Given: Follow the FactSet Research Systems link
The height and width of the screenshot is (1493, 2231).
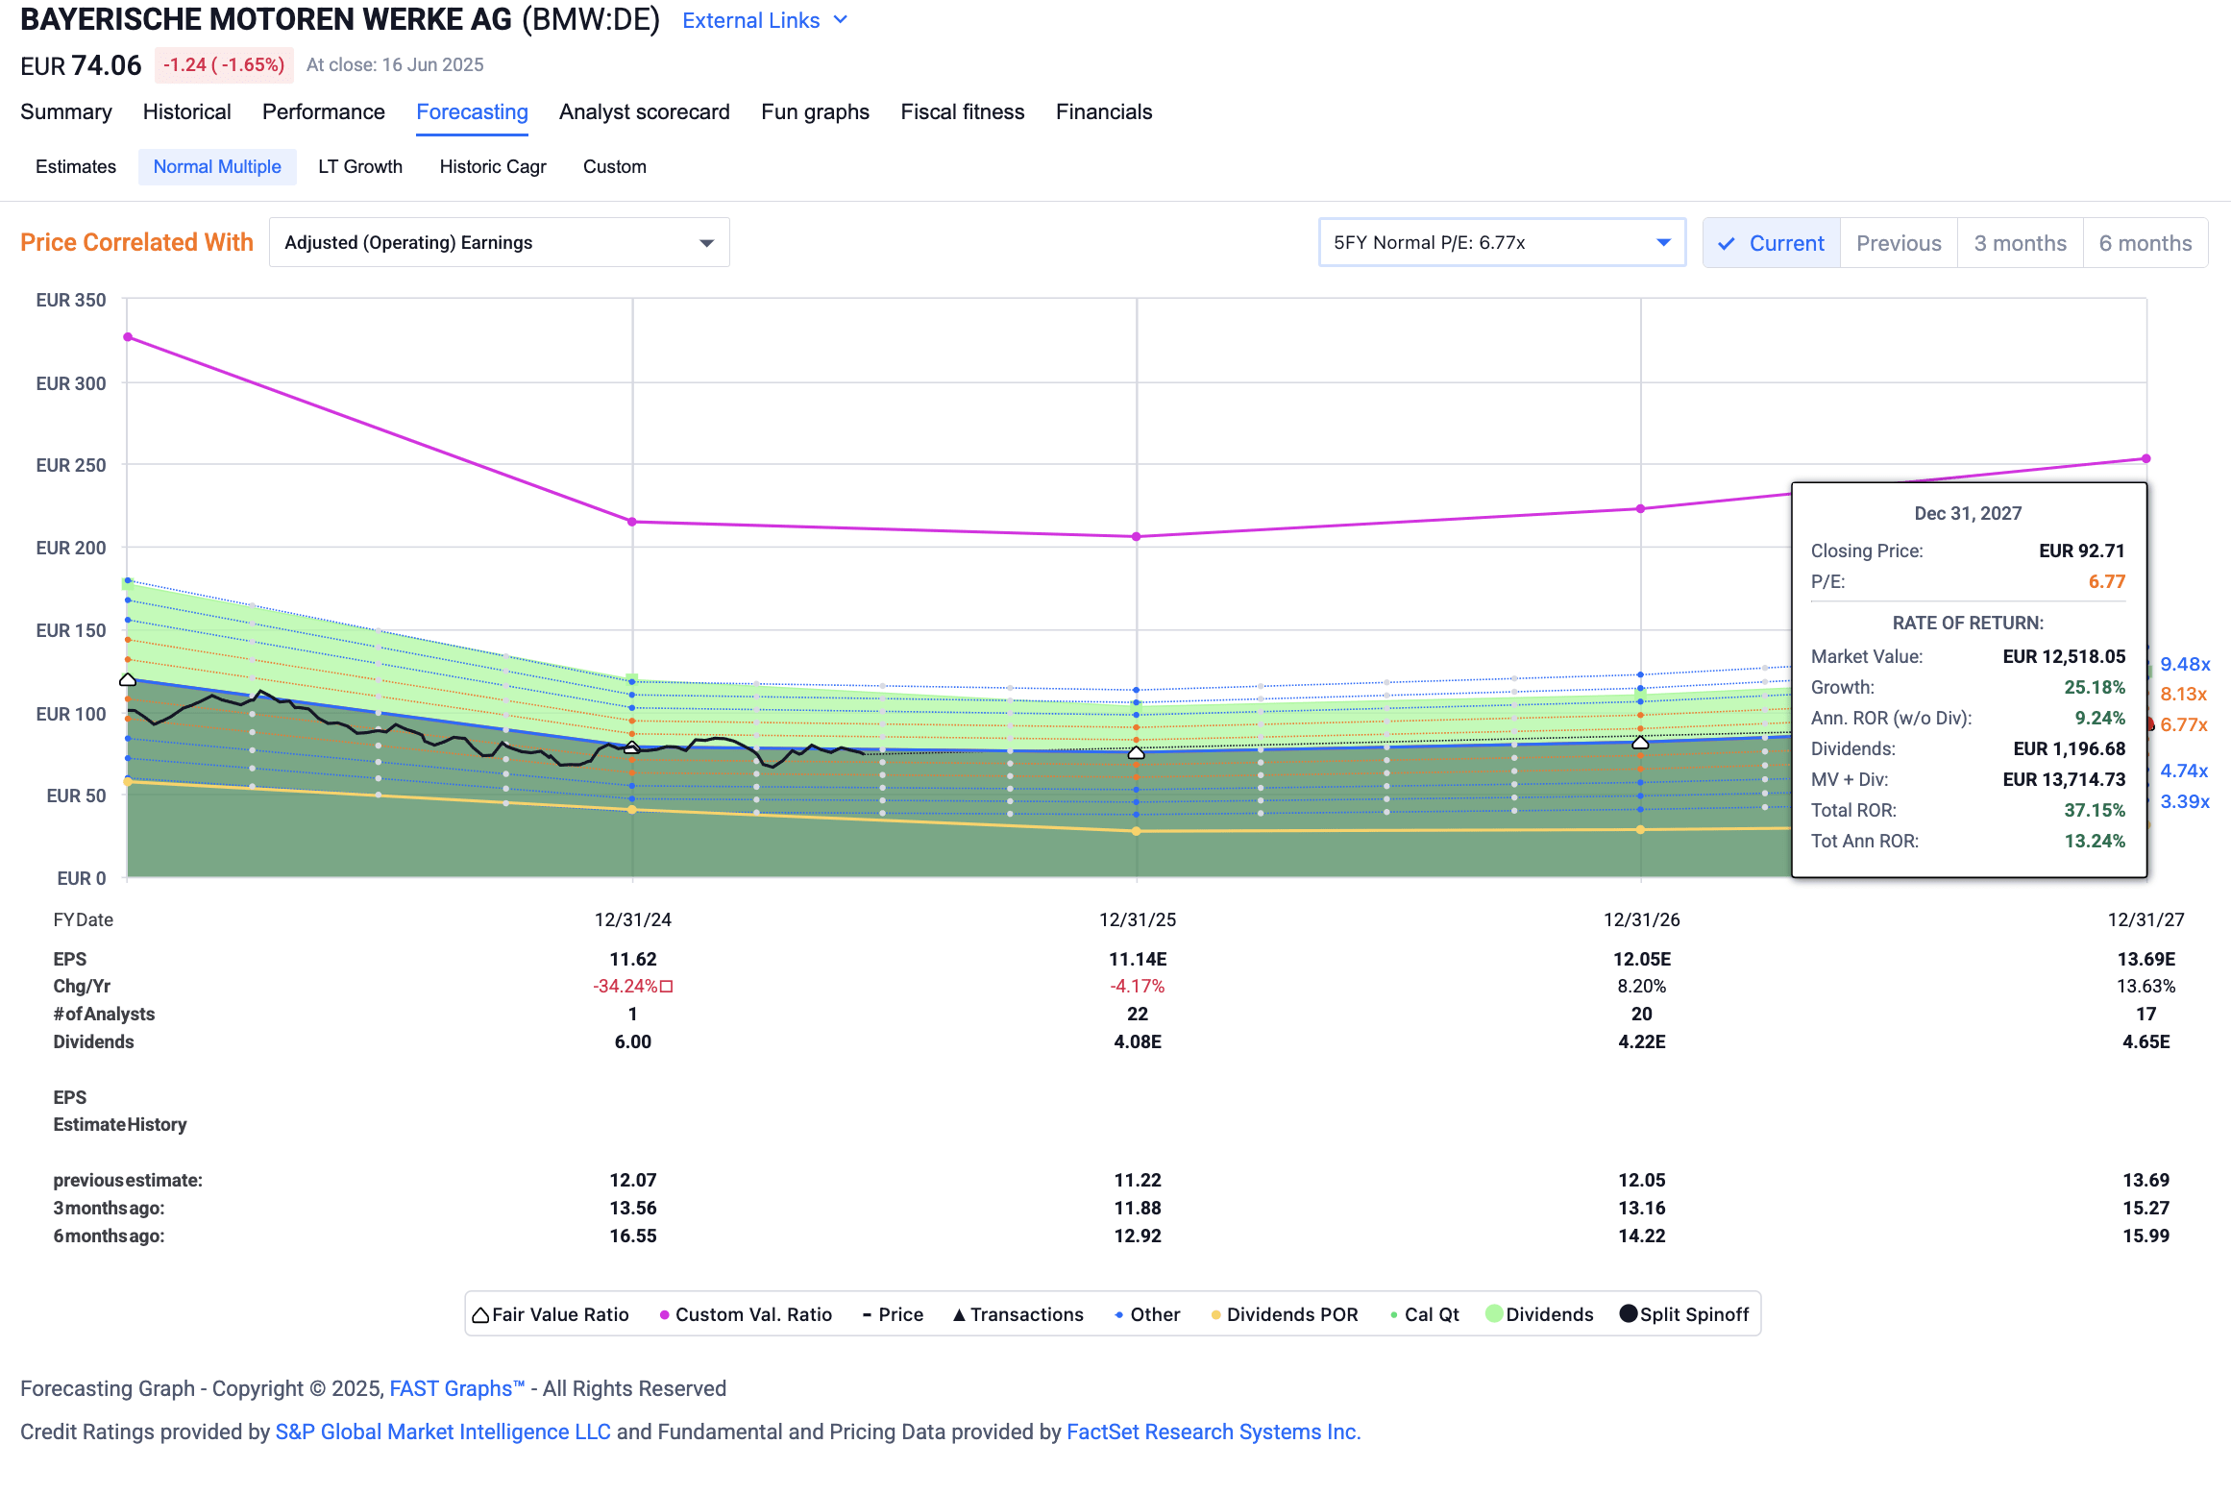Looking at the screenshot, I should click(1213, 1432).
